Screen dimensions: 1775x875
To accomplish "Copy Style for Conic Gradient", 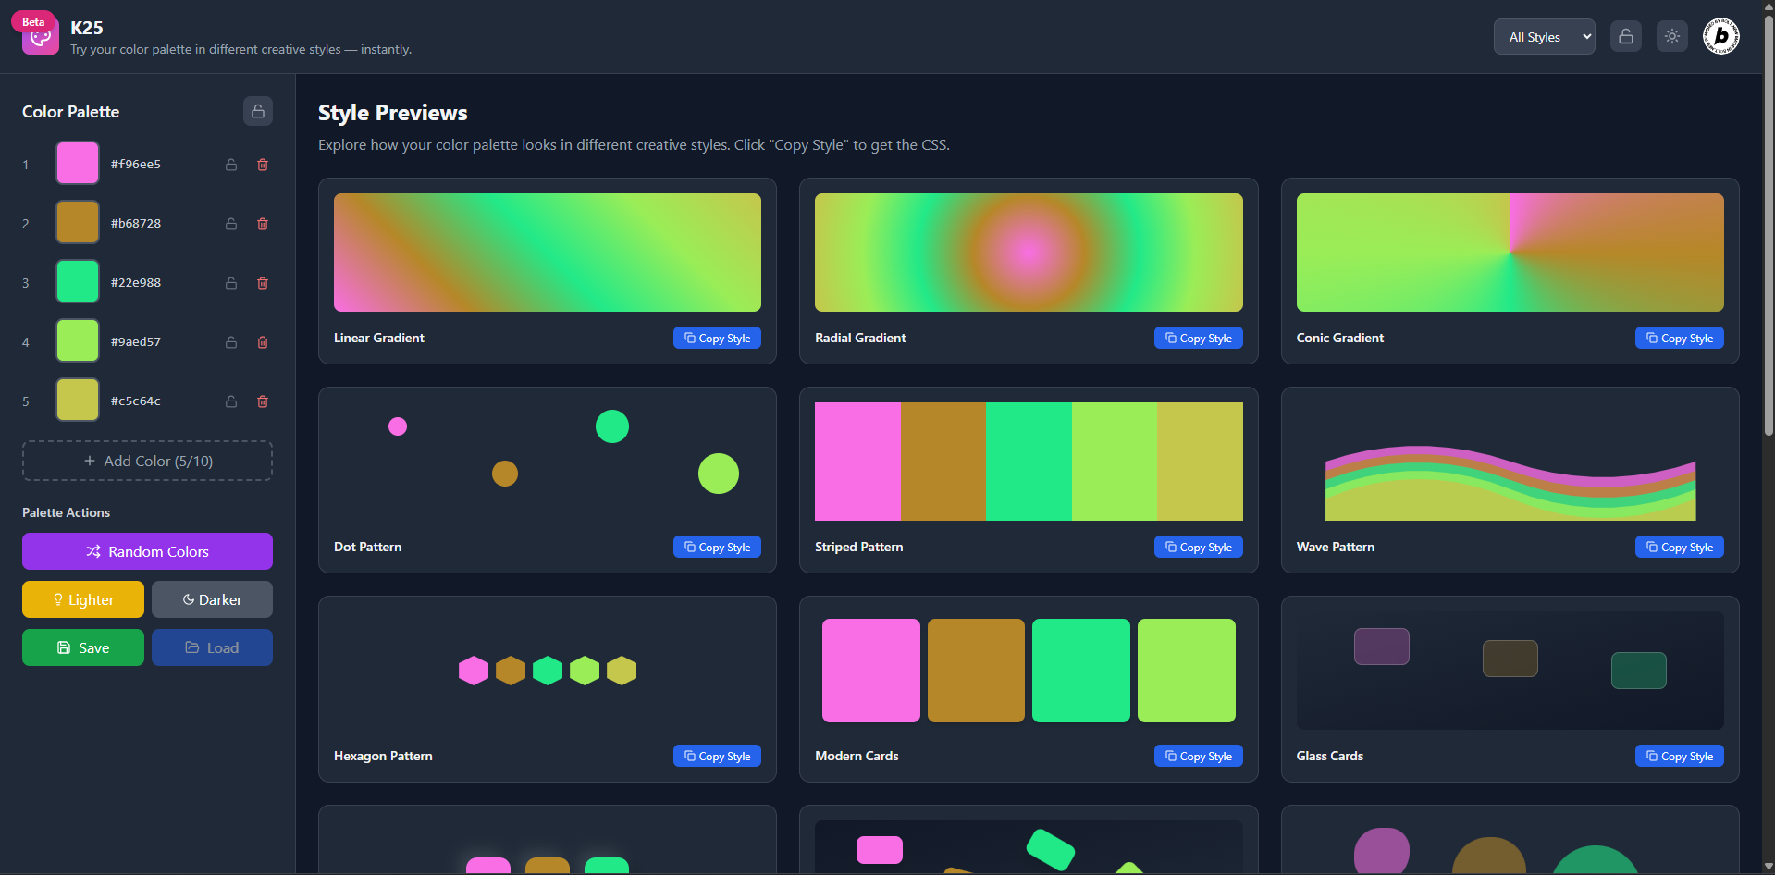I will (x=1679, y=338).
